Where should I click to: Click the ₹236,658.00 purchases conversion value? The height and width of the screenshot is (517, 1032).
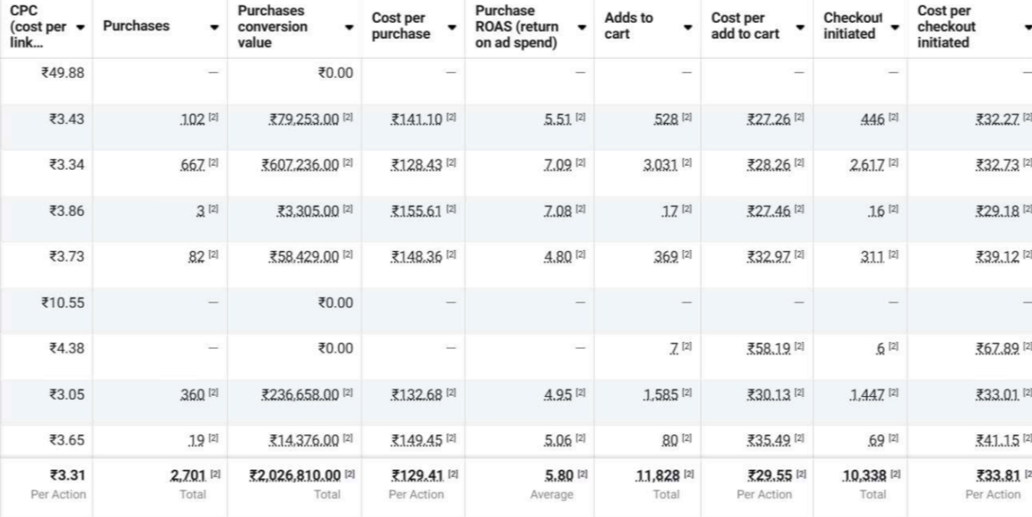pyautogui.click(x=300, y=395)
